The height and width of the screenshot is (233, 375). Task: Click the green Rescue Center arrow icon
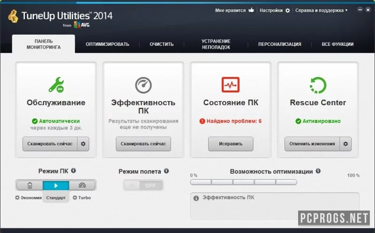(318, 85)
